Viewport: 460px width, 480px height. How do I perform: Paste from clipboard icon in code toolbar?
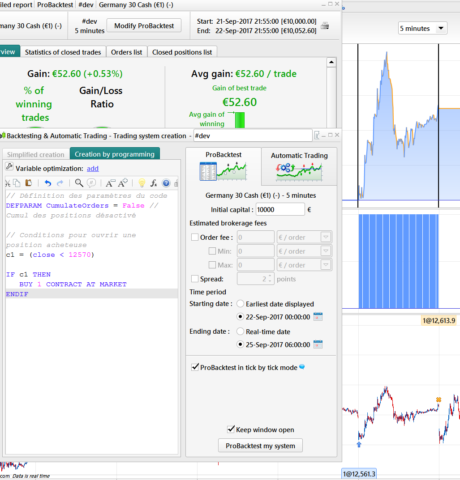(29, 183)
